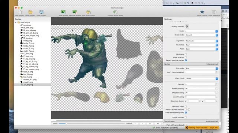The image size is (238, 133).
Task: Click the Add smart folder icon
Action: coord(89,12)
